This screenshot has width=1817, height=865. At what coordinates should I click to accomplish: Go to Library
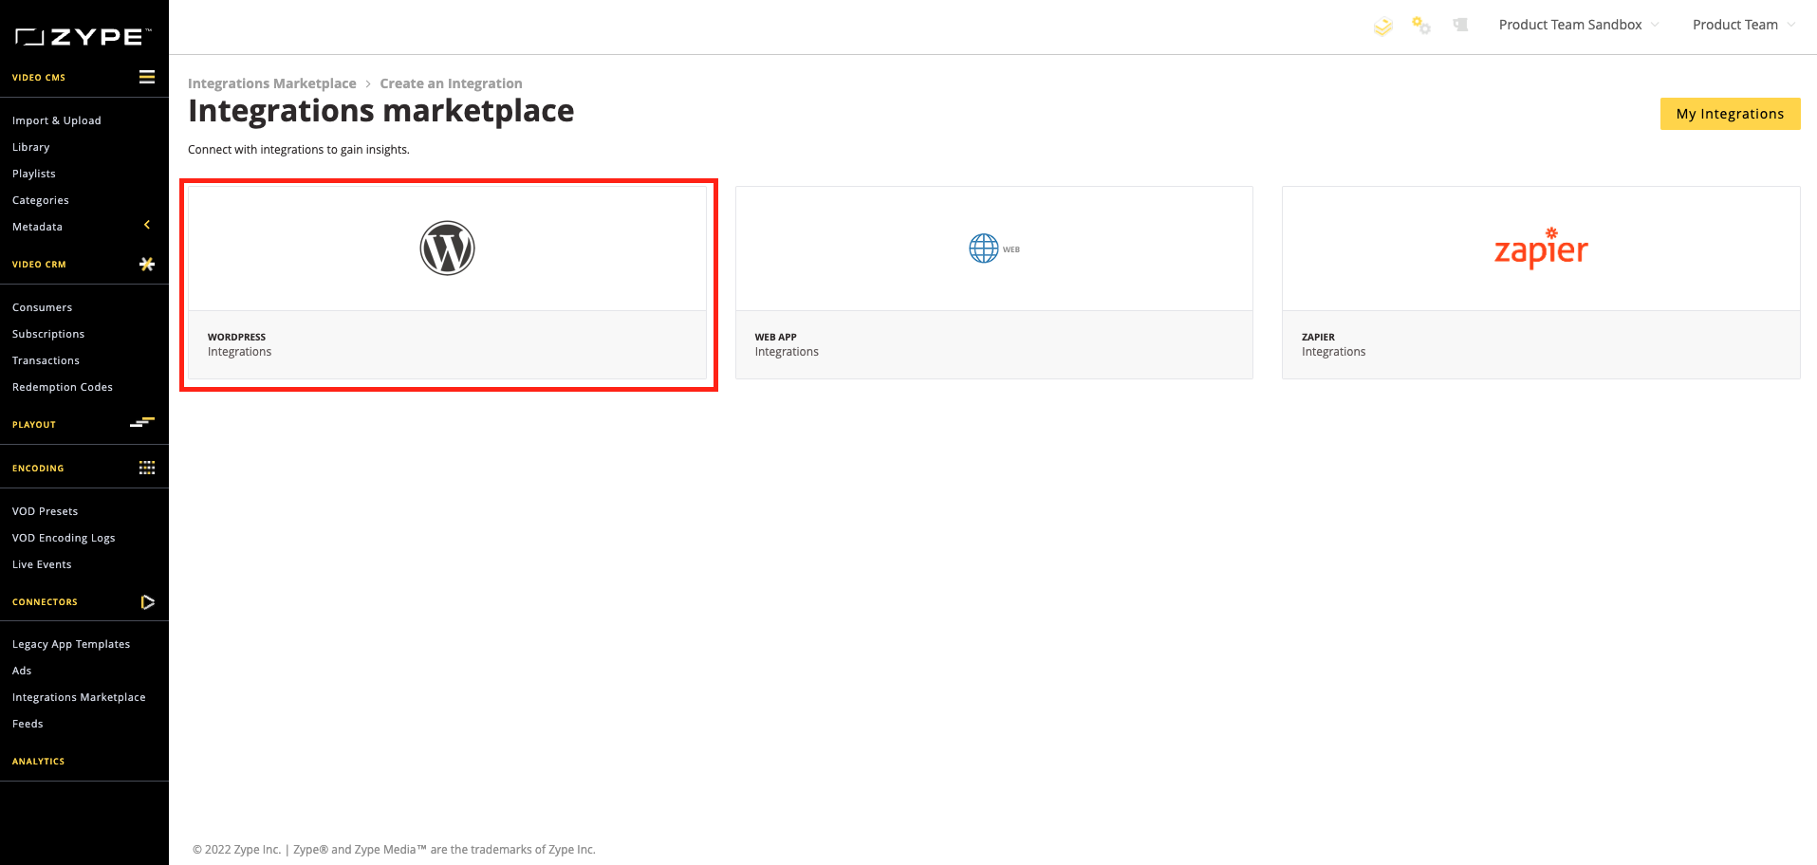31,147
